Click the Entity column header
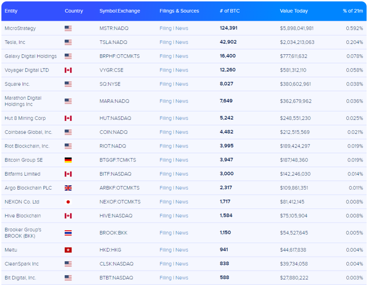This screenshot has height=285, width=368. pyautogui.click(x=11, y=11)
